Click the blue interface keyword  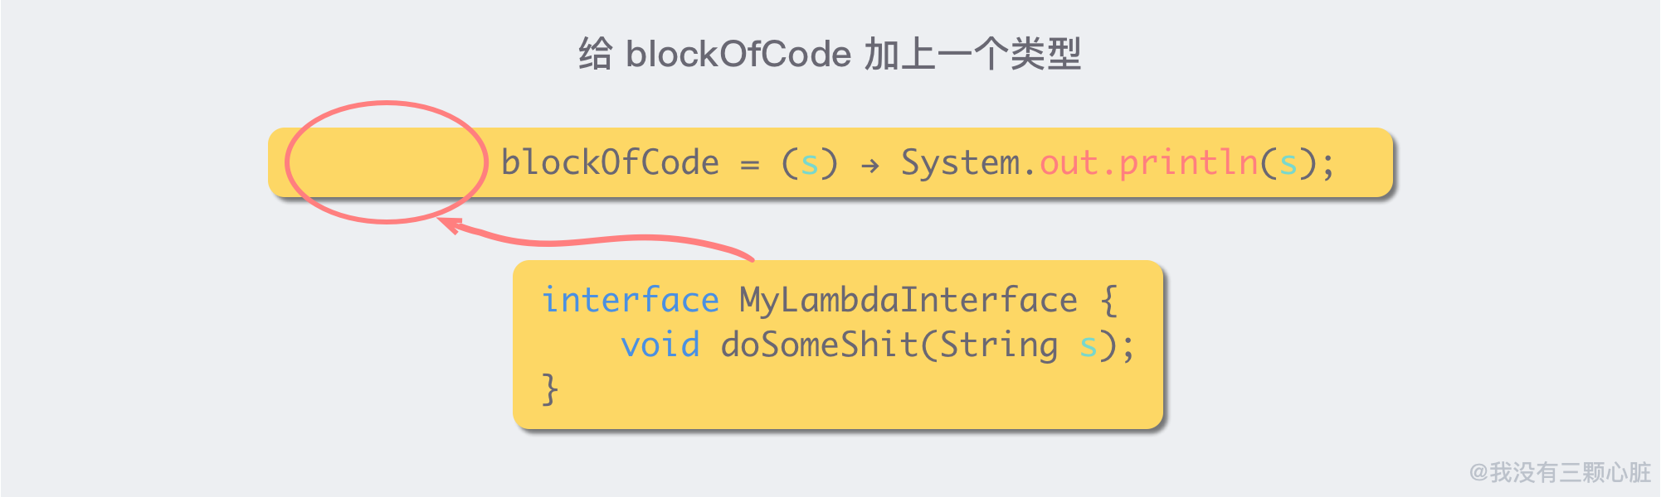tap(631, 300)
